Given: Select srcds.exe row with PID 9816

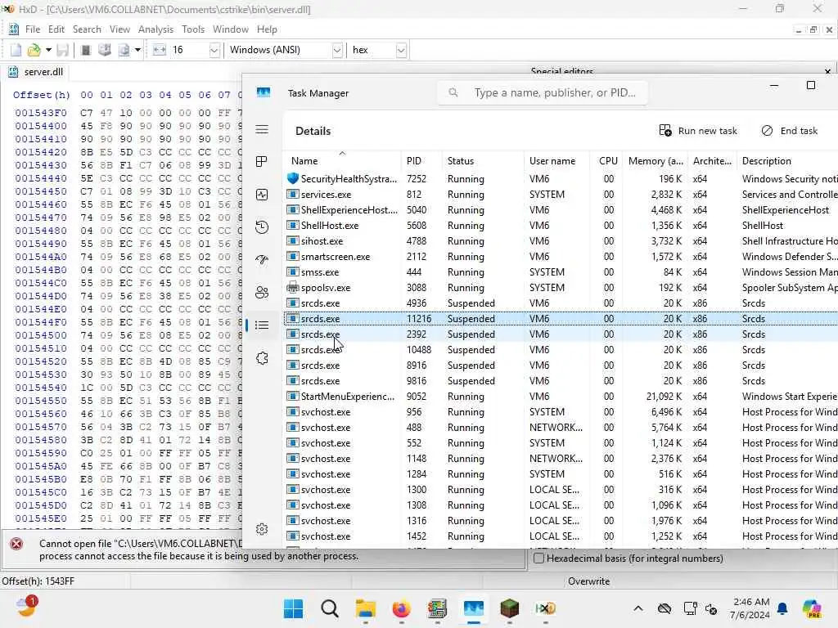Looking at the screenshot, I should pos(561,381).
